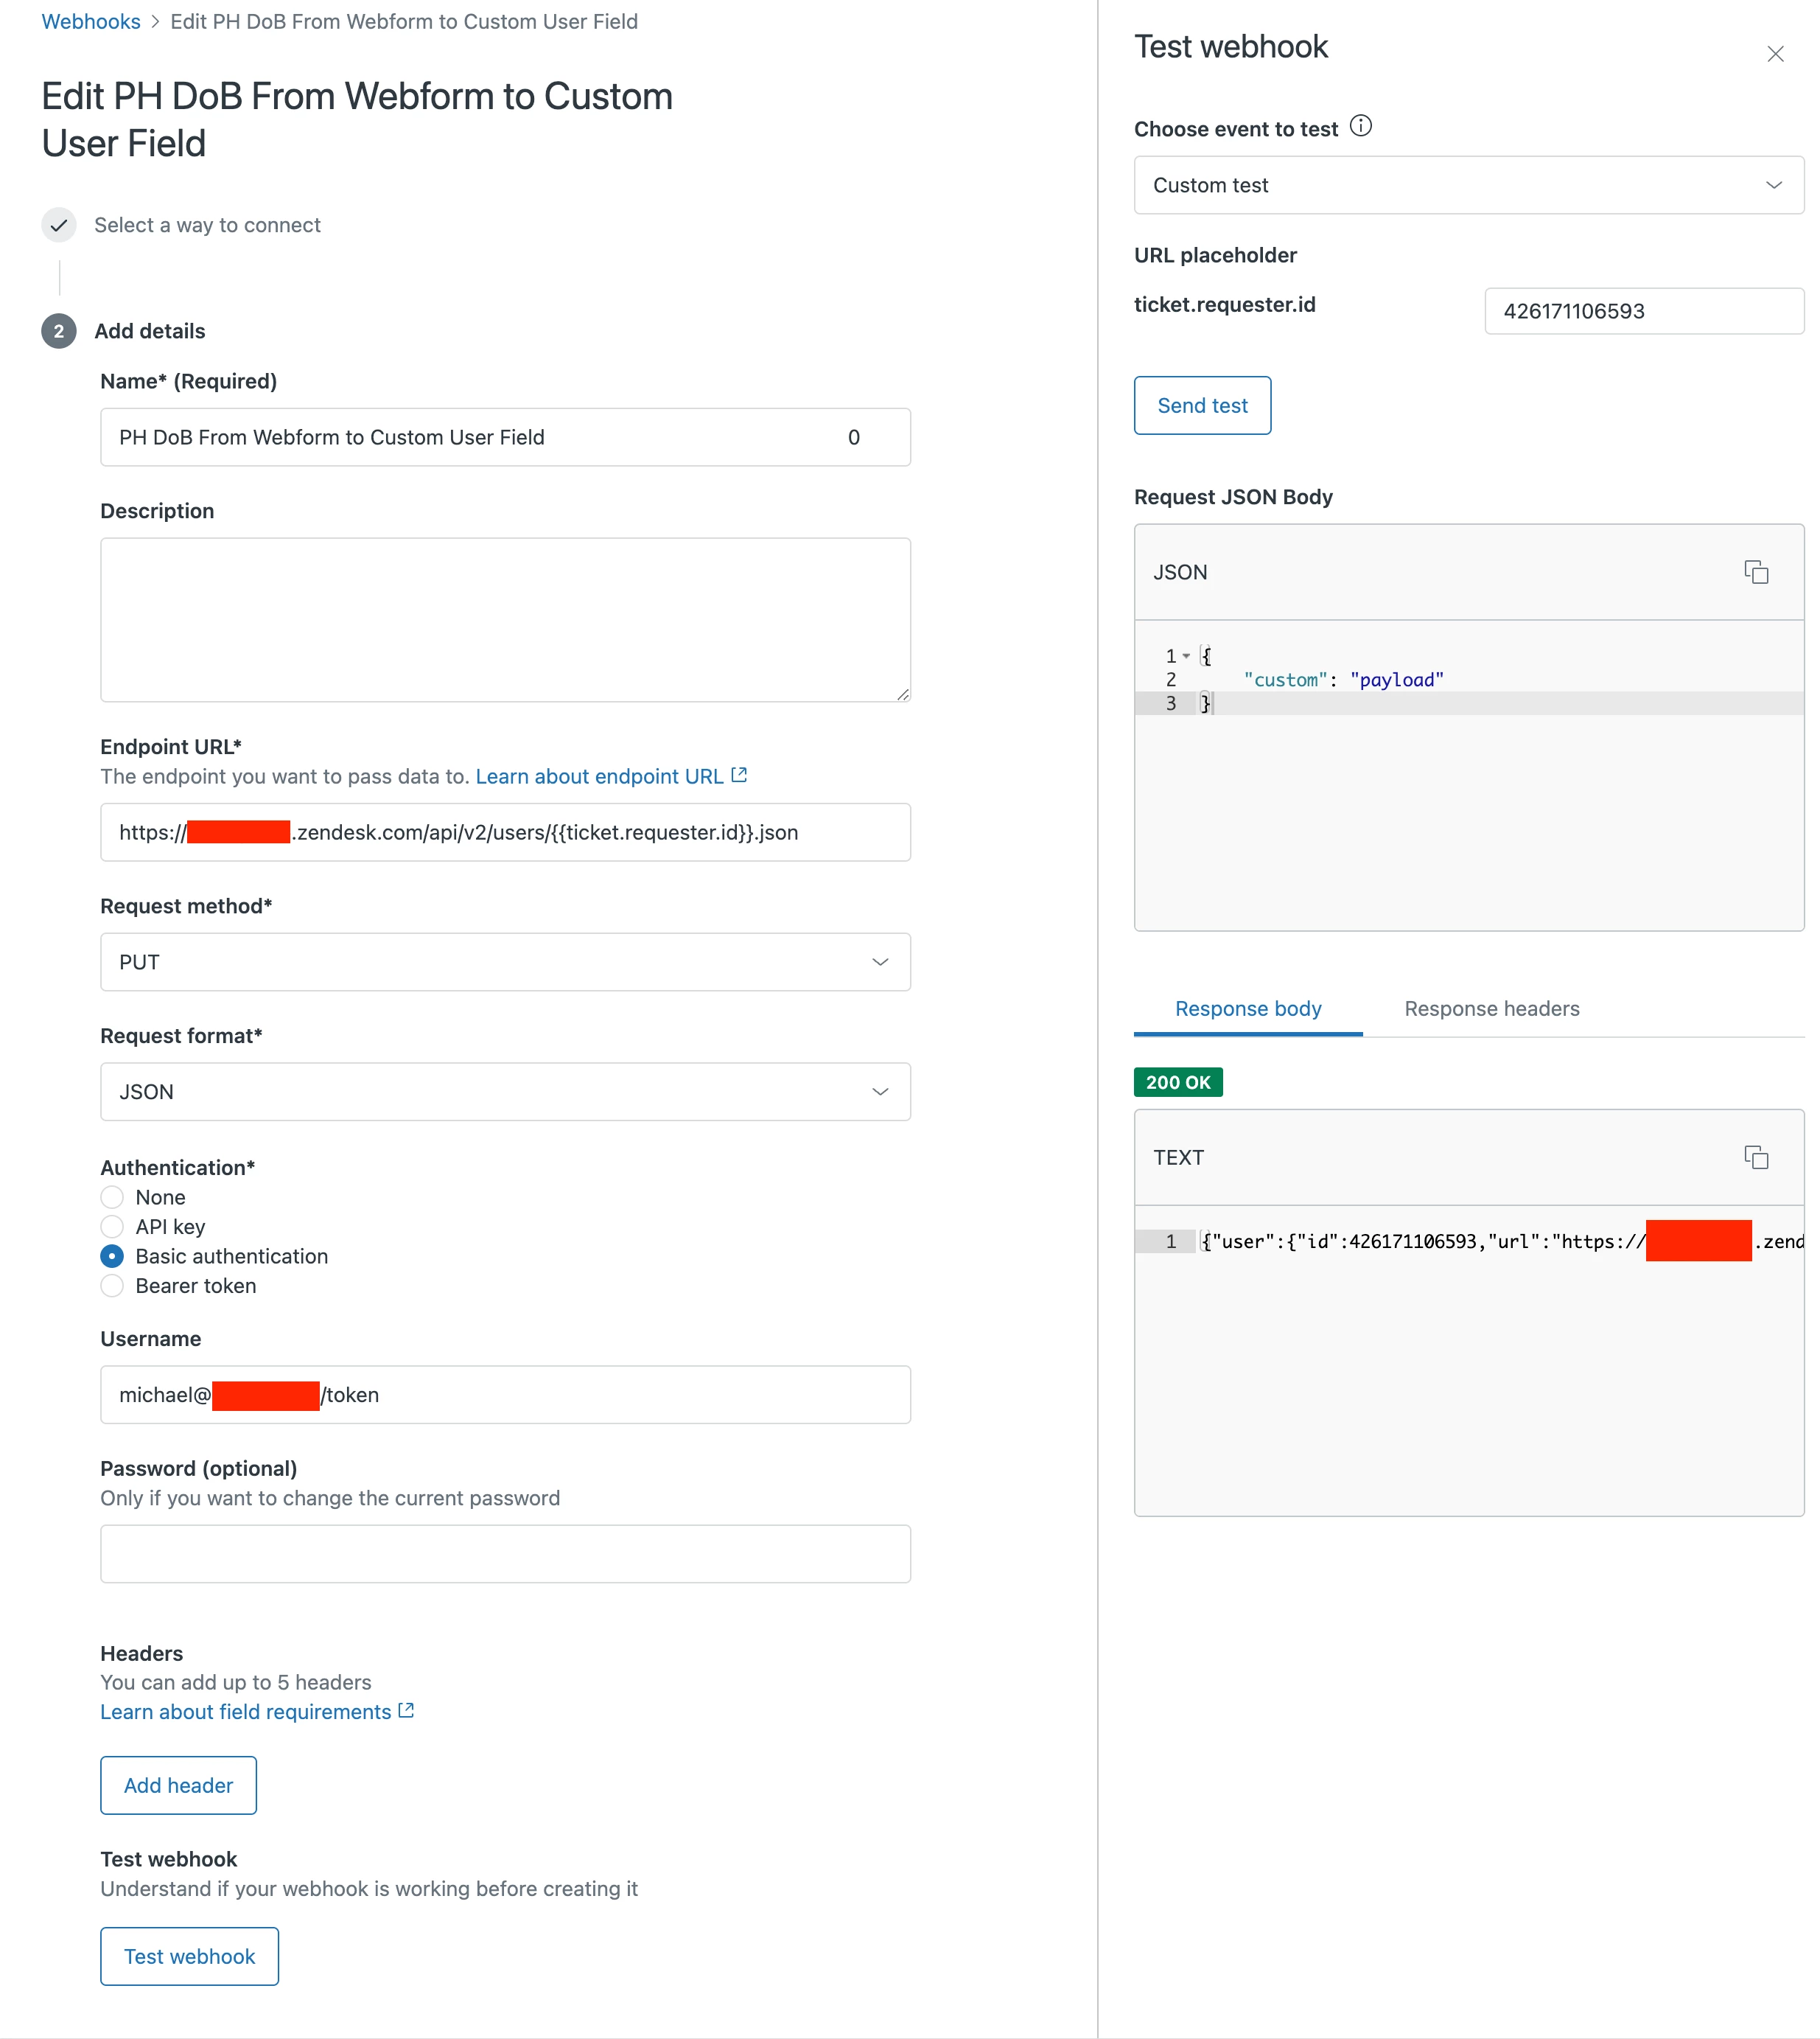Click the ticket.requester.id value field
The image size is (1820, 2039).
point(1643,311)
